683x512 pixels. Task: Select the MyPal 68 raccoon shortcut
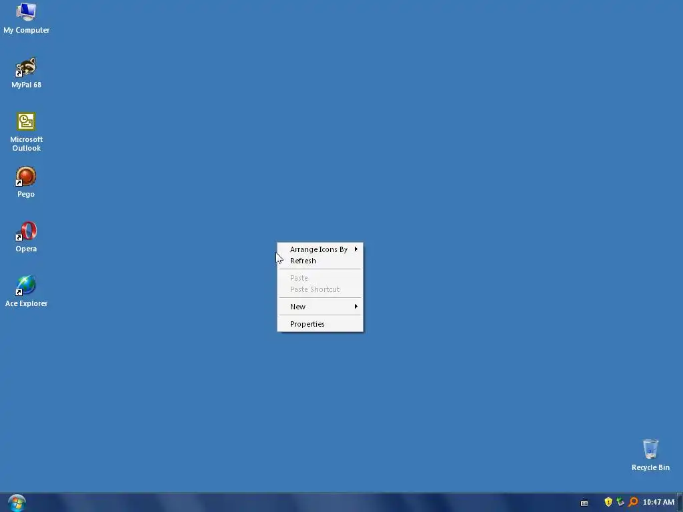pos(26,73)
